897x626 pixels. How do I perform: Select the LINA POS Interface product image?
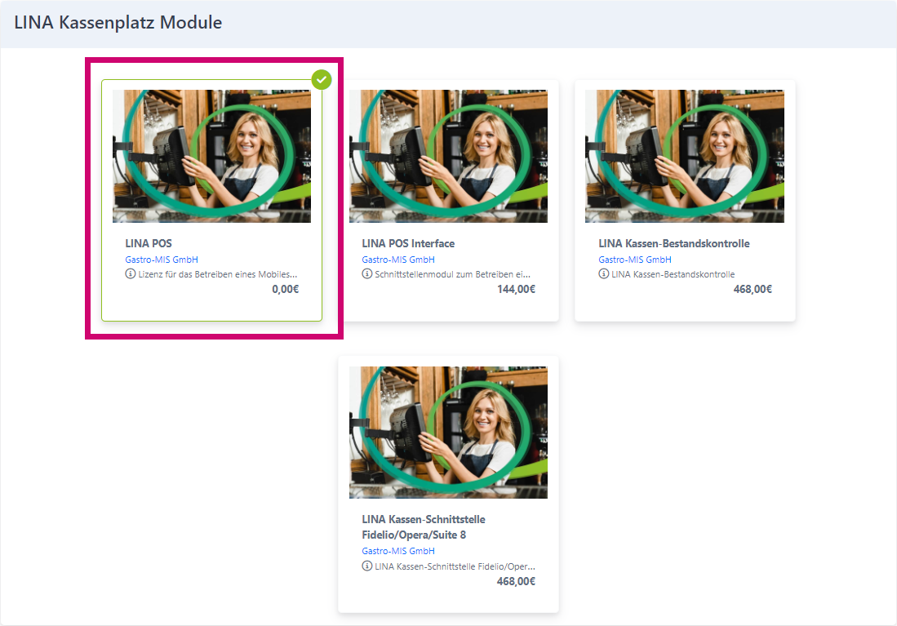click(x=449, y=156)
